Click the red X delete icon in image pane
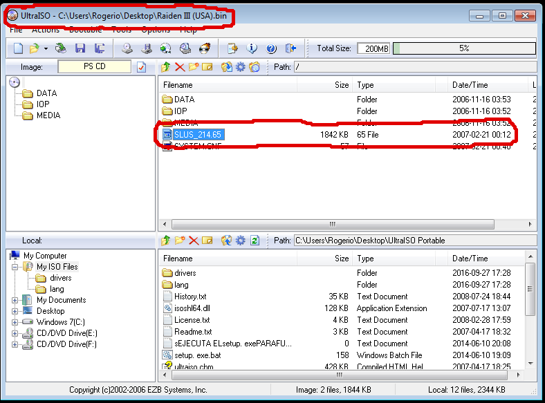 (180, 67)
